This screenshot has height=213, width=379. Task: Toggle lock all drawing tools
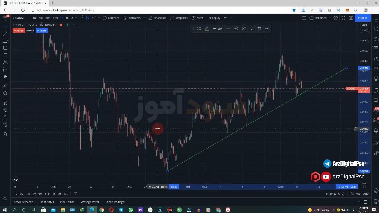(x=5, y=117)
